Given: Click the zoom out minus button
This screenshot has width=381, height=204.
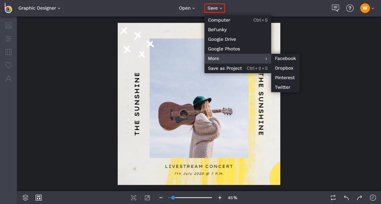Looking at the screenshot, I should click(161, 198).
